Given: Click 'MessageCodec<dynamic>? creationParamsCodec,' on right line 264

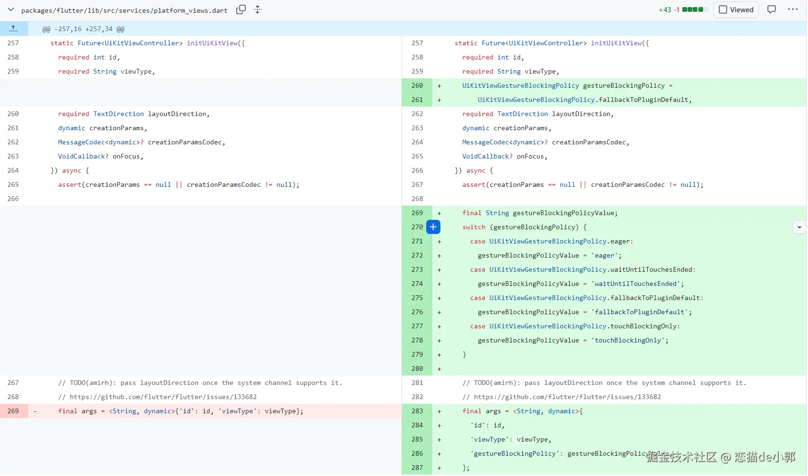Looking at the screenshot, I should (546, 142).
